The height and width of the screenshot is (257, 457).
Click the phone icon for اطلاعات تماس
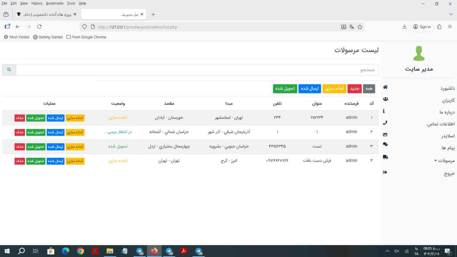tap(385, 123)
